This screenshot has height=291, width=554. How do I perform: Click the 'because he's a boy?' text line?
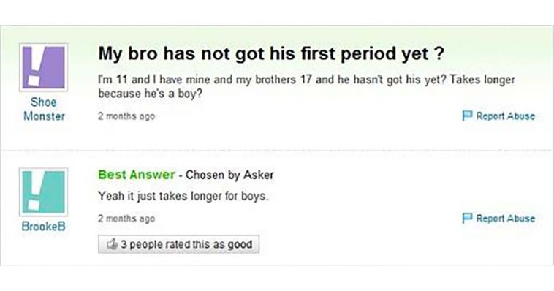point(151,94)
